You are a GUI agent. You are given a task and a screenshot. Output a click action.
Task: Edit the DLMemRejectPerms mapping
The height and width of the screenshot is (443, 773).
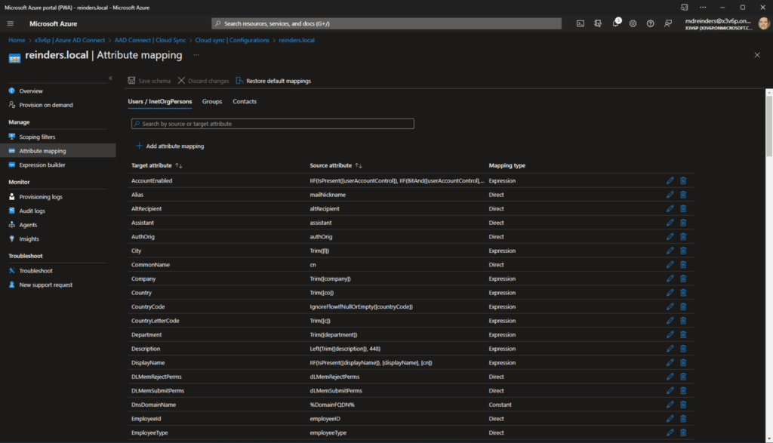coord(670,377)
